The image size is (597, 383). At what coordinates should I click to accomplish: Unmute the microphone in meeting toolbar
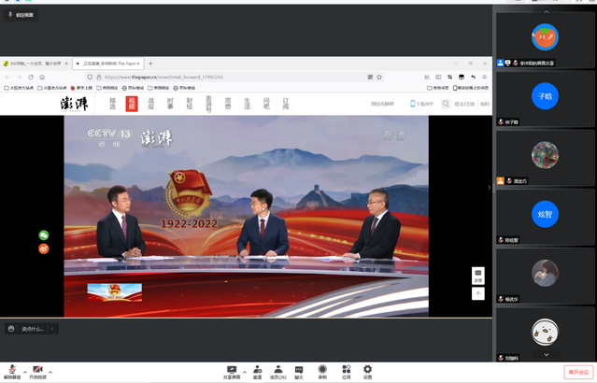click(x=11, y=371)
